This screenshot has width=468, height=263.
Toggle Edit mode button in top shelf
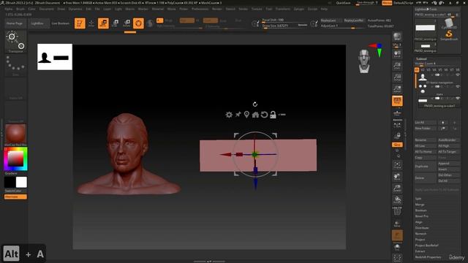click(x=80, y=23)
